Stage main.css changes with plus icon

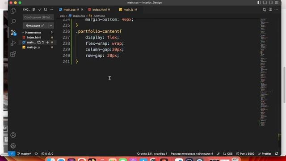(47, 42)
